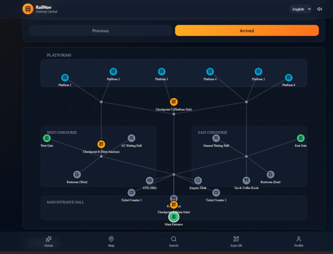Viewport: 333px width, 254px height.
Task: Open the Search tab
Action: point(174,242)
